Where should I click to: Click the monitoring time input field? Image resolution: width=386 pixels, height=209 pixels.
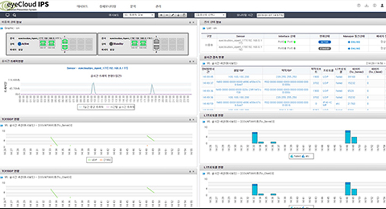[x=270, y=15]
